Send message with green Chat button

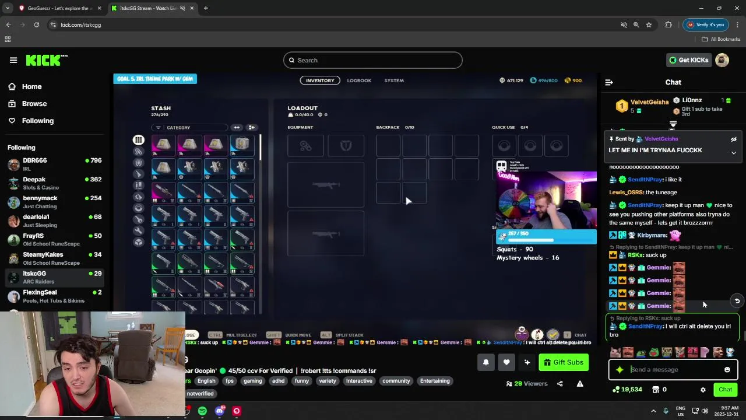click(725, 389)
